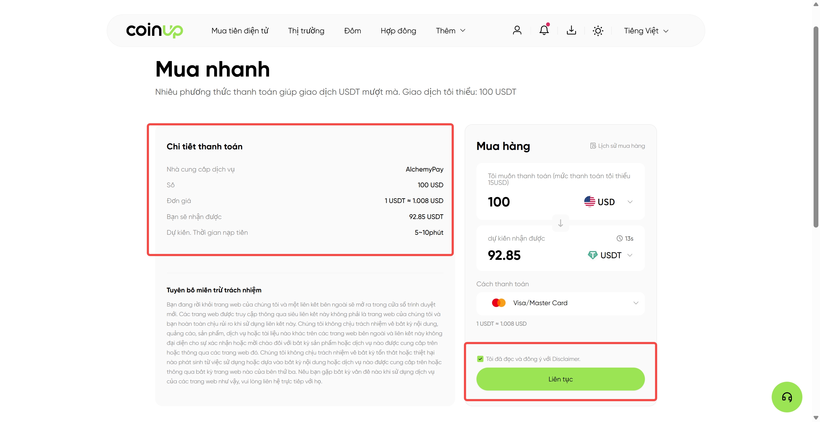The width and height of the screenshot is (820, 422).
Task: Expand the USDT coin dropdown
Action: click(610, 255)
